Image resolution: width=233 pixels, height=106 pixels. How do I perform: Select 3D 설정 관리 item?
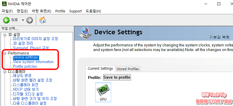pos(23,43)
